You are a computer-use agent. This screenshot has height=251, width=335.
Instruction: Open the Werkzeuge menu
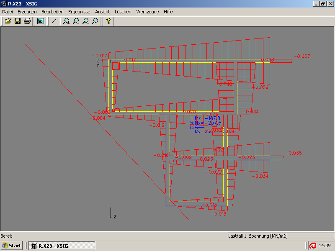(x=148, y=12)
